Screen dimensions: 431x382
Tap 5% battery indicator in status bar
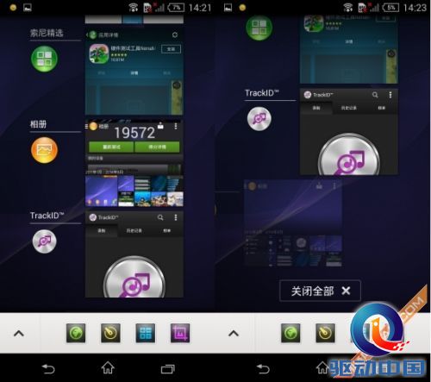[390, 8]
